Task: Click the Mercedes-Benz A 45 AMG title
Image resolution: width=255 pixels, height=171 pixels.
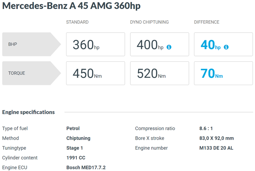Action: click(x=71, y=6)
